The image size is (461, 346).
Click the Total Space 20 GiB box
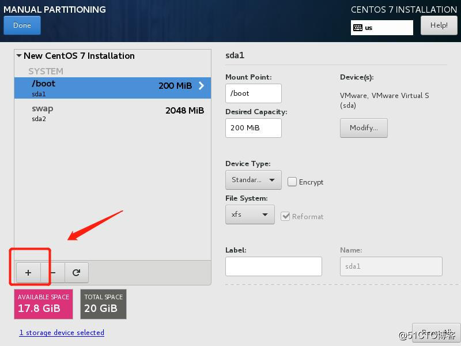tap(104, 304)
